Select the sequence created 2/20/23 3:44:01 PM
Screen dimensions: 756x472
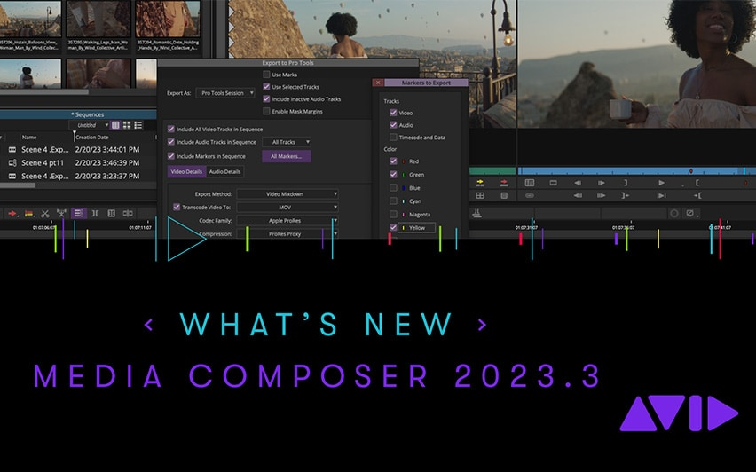click(x=77, y=149)
